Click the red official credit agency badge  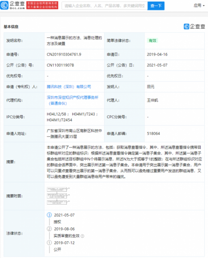click(x=42, y=5)
